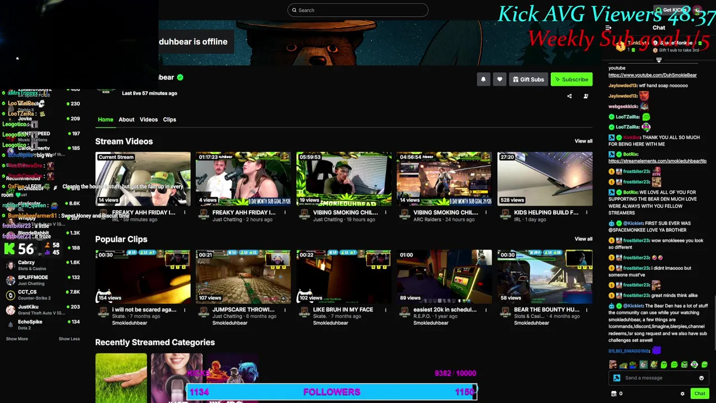Click the moderator hammer icon in chat input
Image resolution: width=716 pixels, height=403 pixels.
point(616,378)
